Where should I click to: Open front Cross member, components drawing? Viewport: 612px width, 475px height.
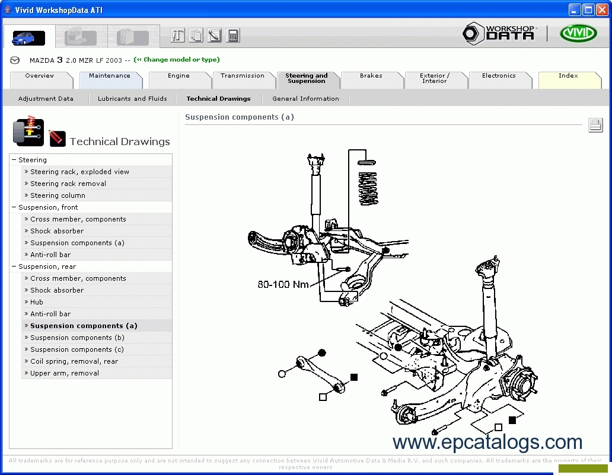(x=97, y=219)
